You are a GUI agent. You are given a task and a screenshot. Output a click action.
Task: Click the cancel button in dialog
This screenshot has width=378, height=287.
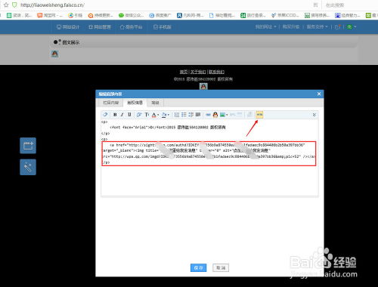tap(221, 267)
